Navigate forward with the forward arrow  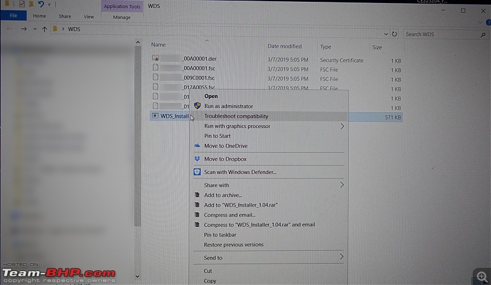tap(24, 29)
